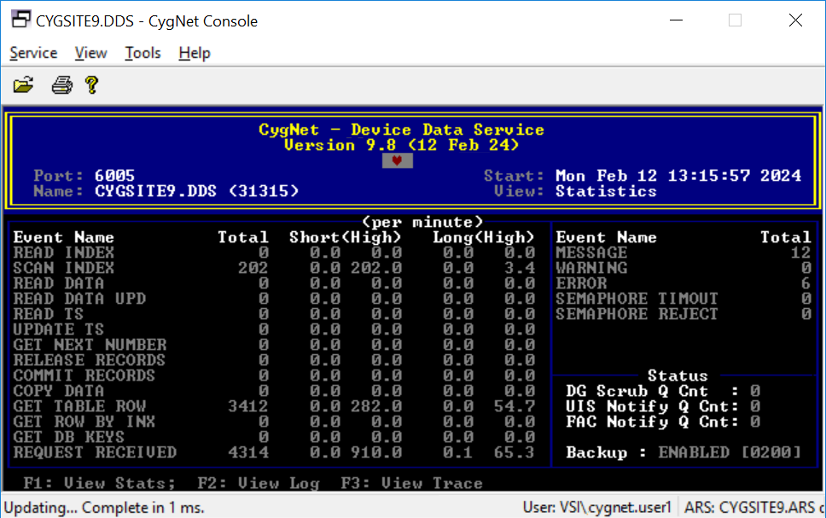Click the service name CYGSITE9.DDS (31315)

(196, 191)
